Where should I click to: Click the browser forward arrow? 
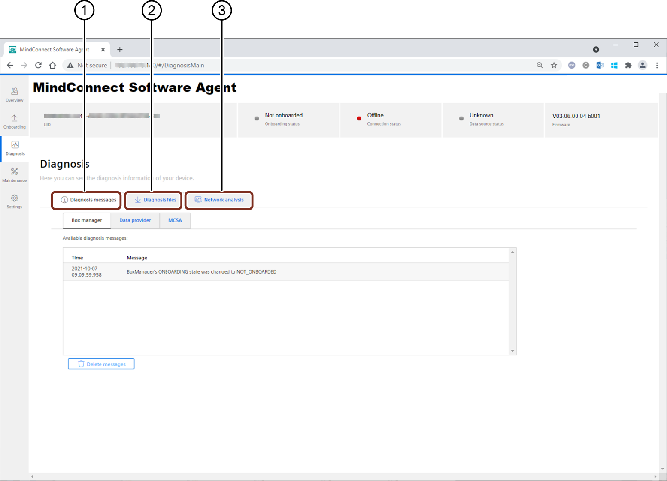click(24, 65)
